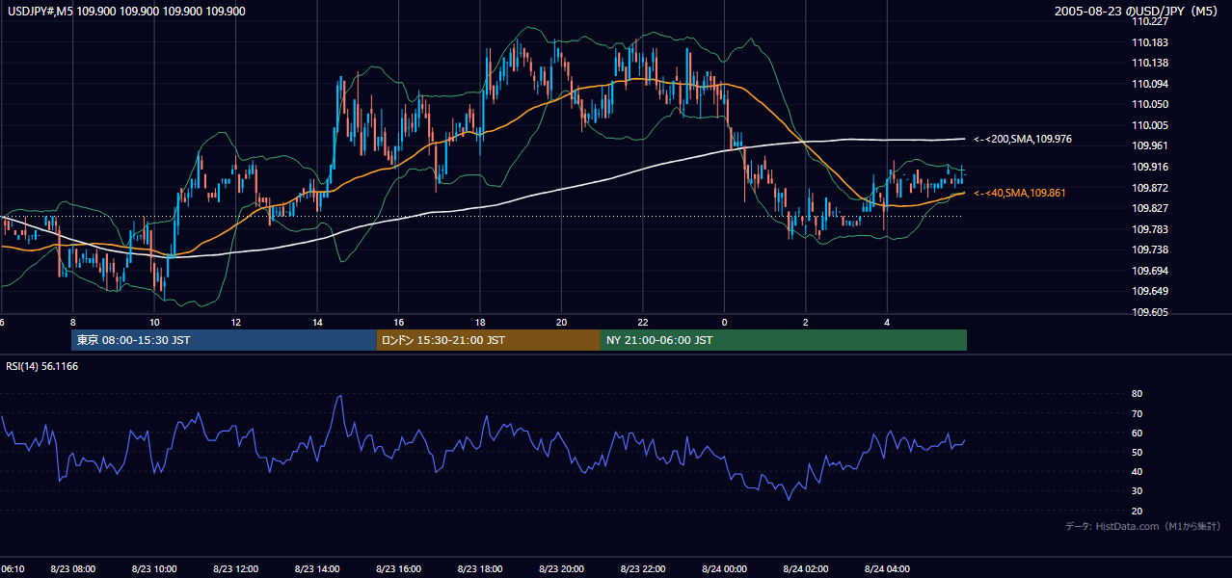Click price level 109.783 on the axis

pos(1148,229)
